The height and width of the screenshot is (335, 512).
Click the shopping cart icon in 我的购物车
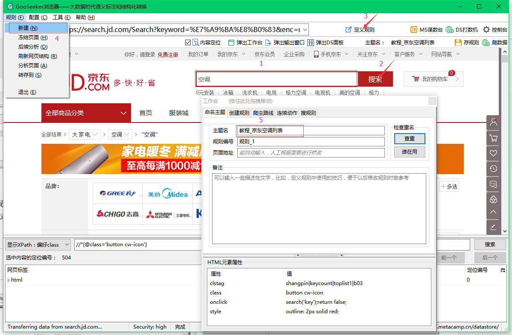pos(416,79)
